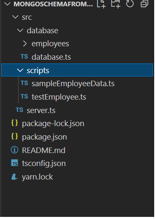The width and height of the screenshot is (155, 219).
Task: Select the database folder label
Action: (43, 31)
